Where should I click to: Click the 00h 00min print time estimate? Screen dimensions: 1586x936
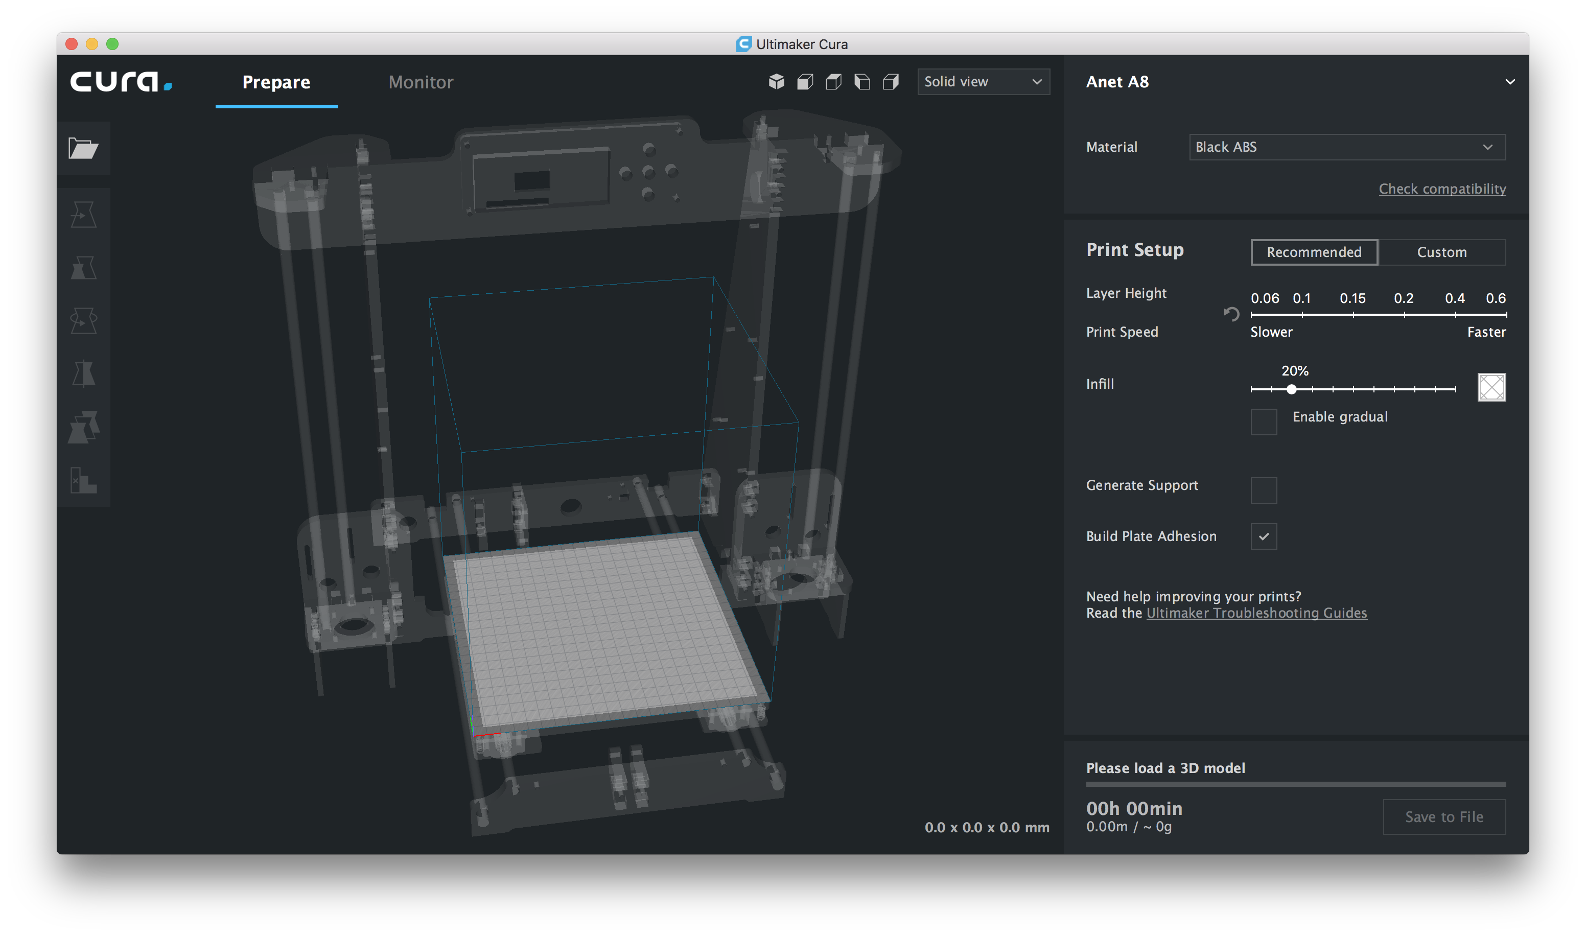click(x=1134, y=809)
